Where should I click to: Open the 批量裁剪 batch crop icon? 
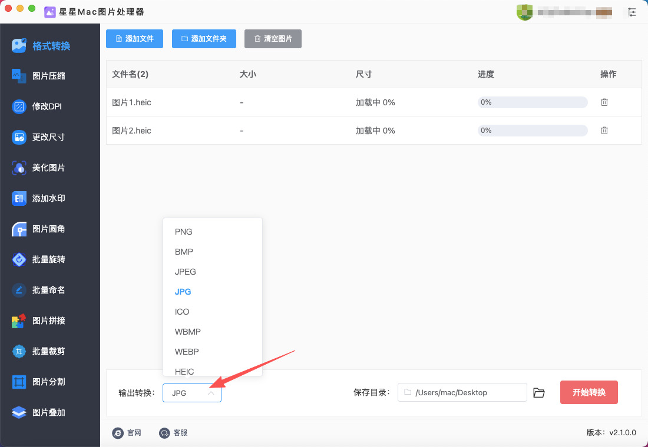[19, 351]
